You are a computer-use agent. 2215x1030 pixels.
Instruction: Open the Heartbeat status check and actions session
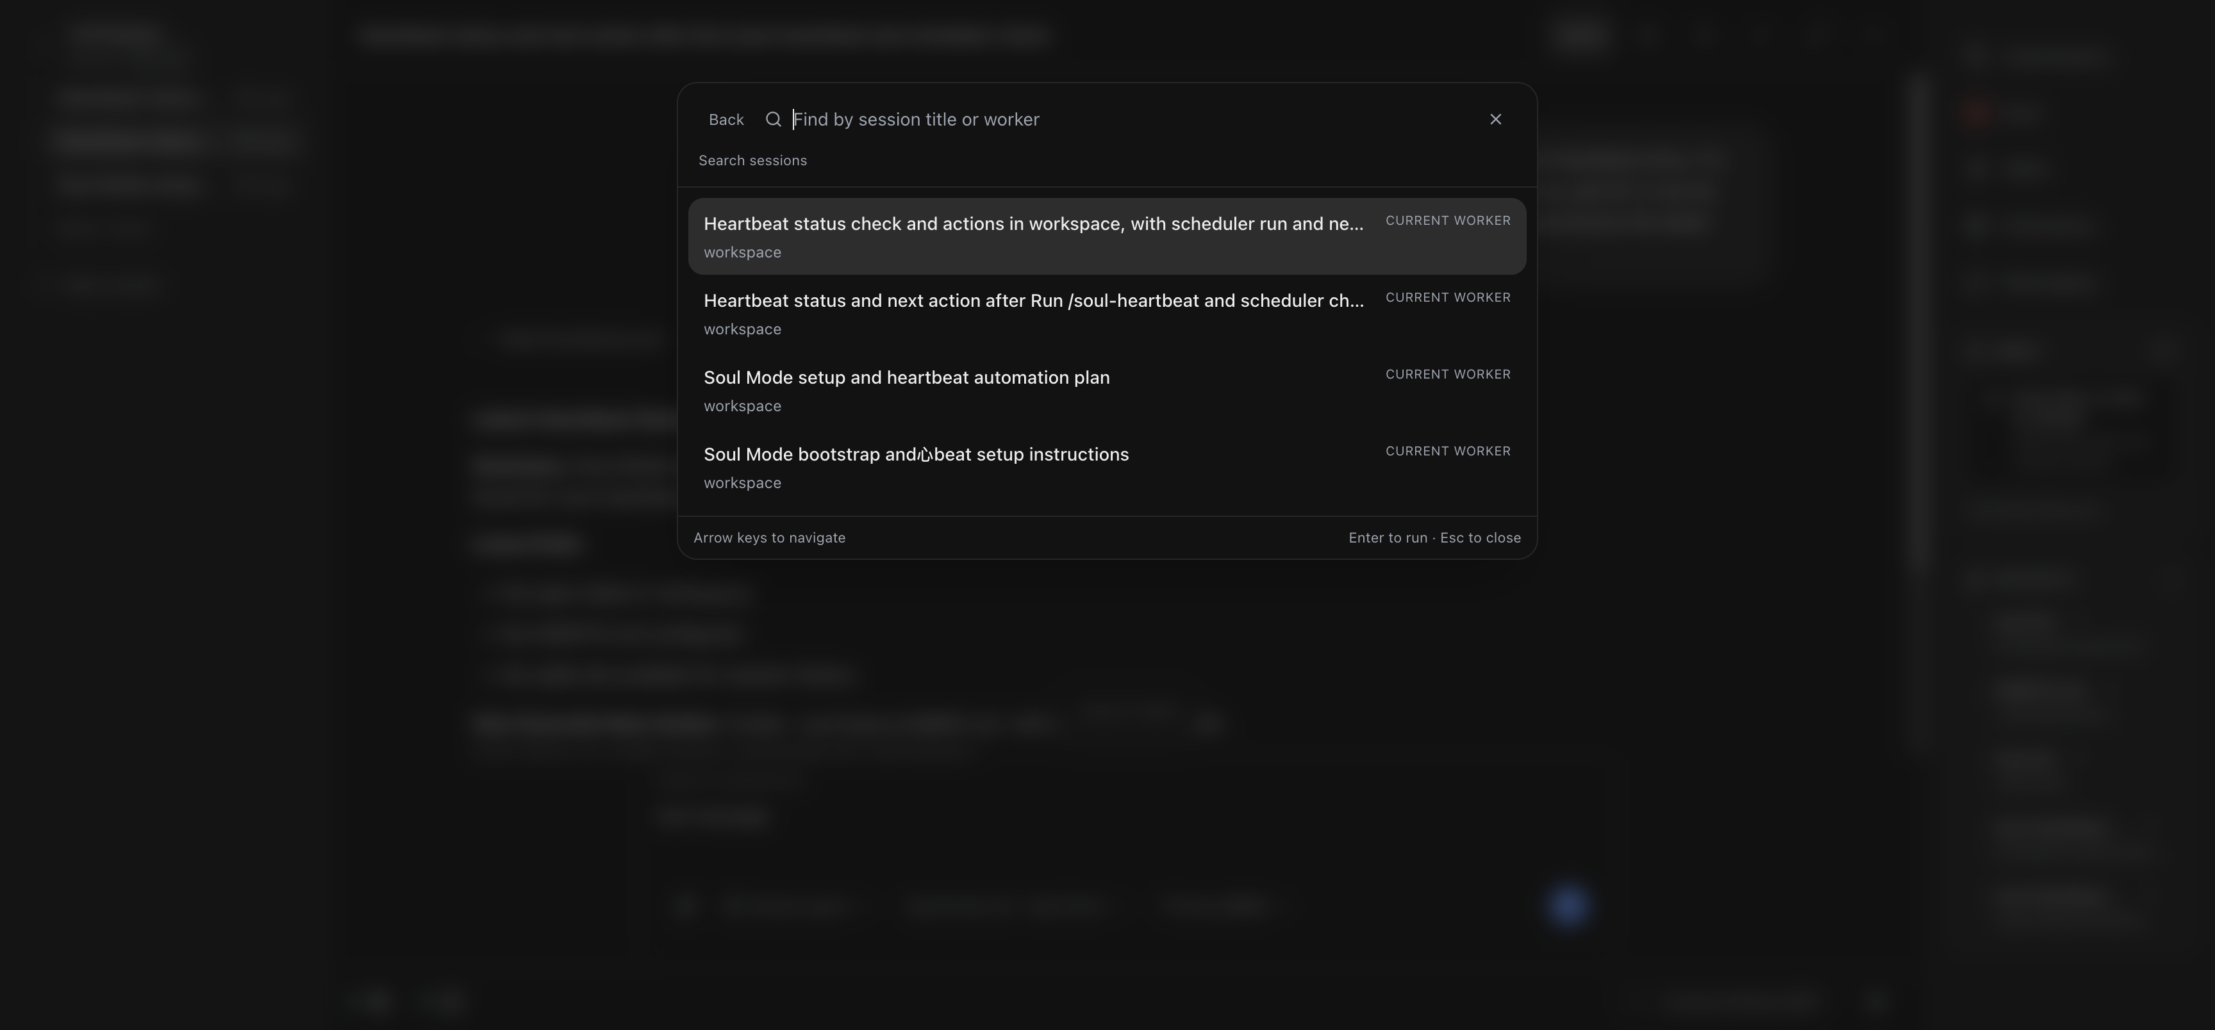pos(1033,224)
